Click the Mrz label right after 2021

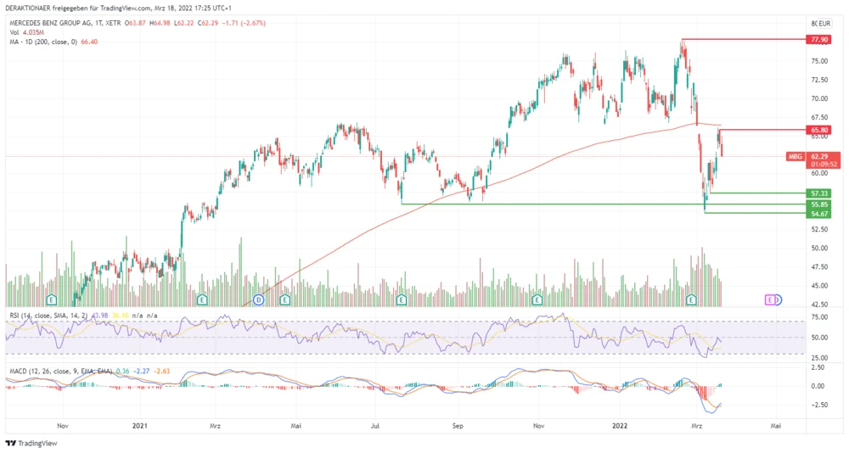pyautogui.click(x=215, y=426)
